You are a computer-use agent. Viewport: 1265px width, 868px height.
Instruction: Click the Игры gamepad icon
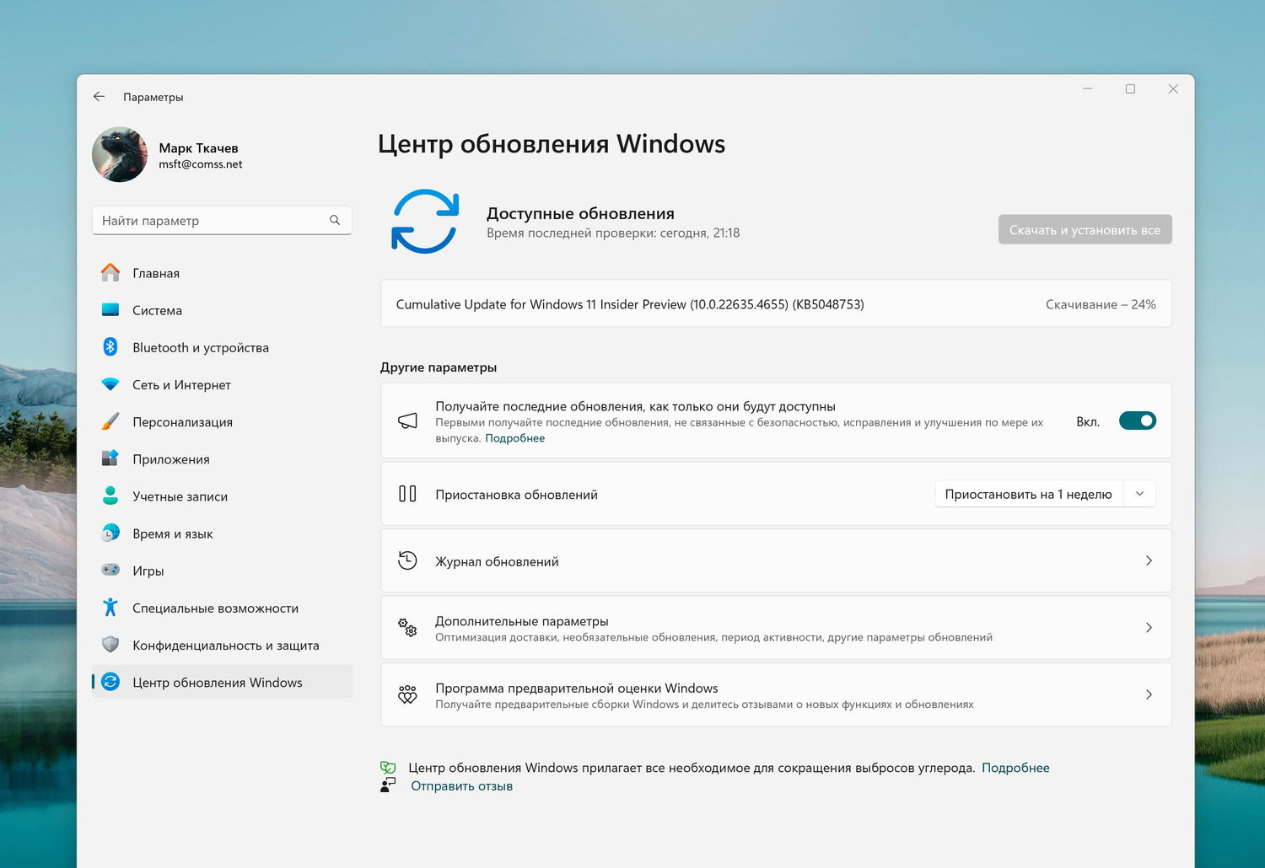point(110,571)
